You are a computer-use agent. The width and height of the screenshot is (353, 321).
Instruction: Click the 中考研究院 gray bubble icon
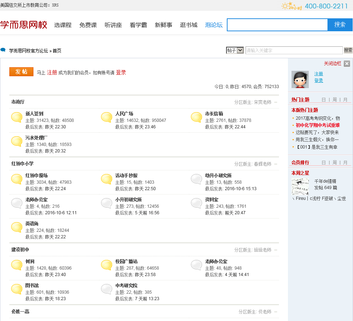click(106, 289)
